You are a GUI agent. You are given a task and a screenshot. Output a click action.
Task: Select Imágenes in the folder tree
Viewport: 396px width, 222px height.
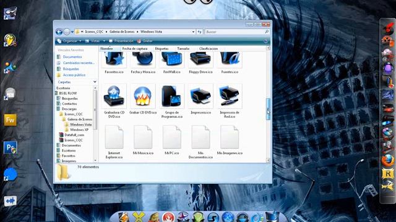click(69, 161)
